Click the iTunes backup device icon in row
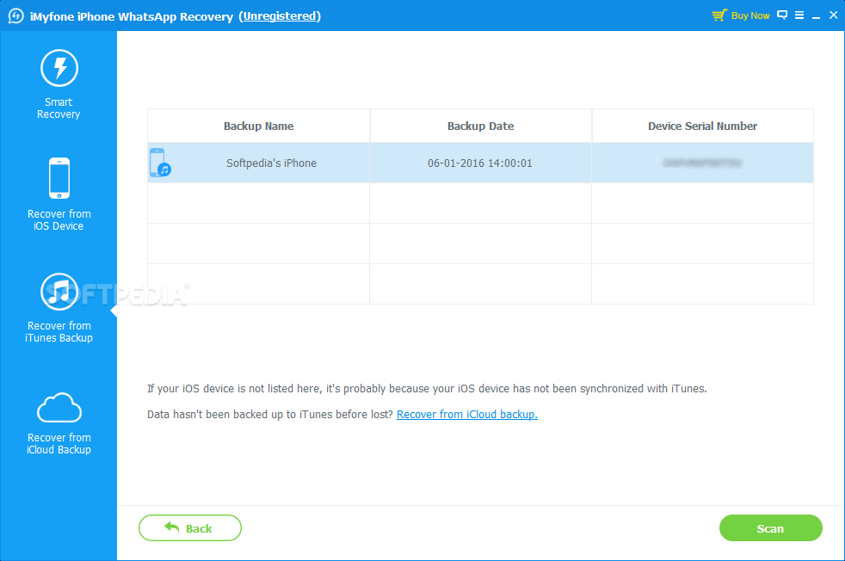 click(x=160, y=163)
